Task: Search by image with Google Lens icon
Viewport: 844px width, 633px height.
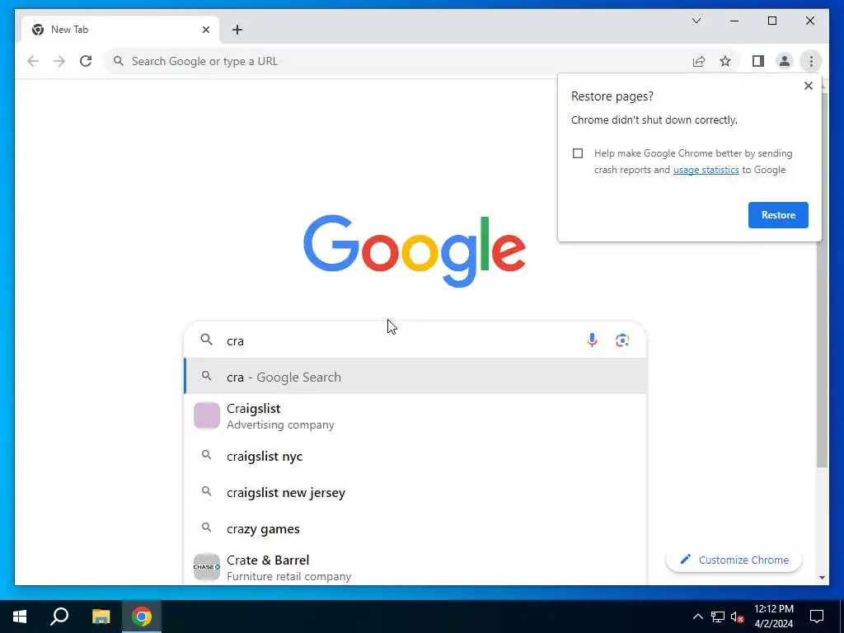Action: coord(622,340)
